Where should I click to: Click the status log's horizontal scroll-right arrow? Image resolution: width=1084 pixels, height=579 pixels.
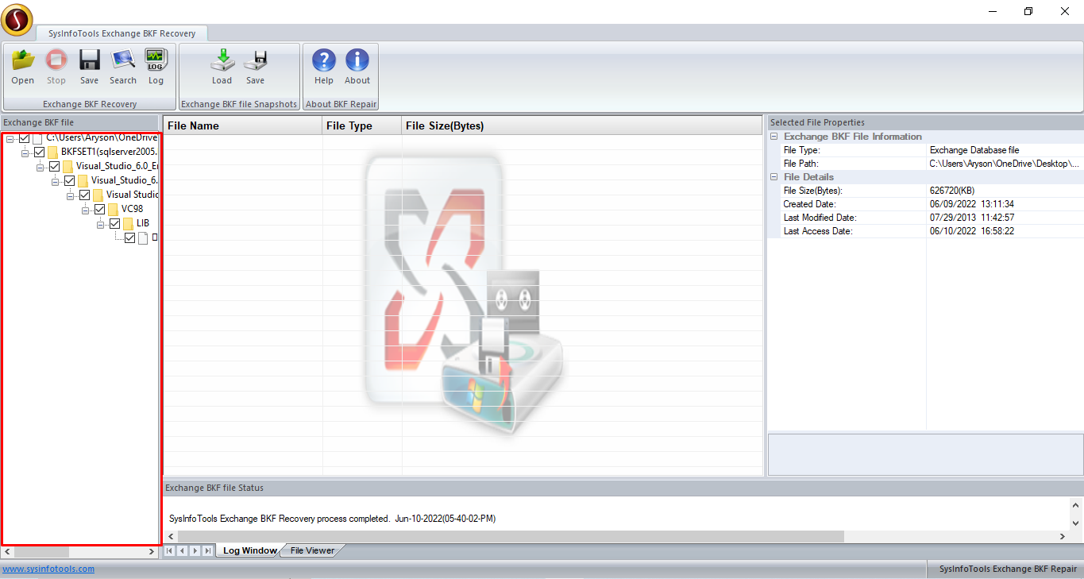(x=1063, y=537)
